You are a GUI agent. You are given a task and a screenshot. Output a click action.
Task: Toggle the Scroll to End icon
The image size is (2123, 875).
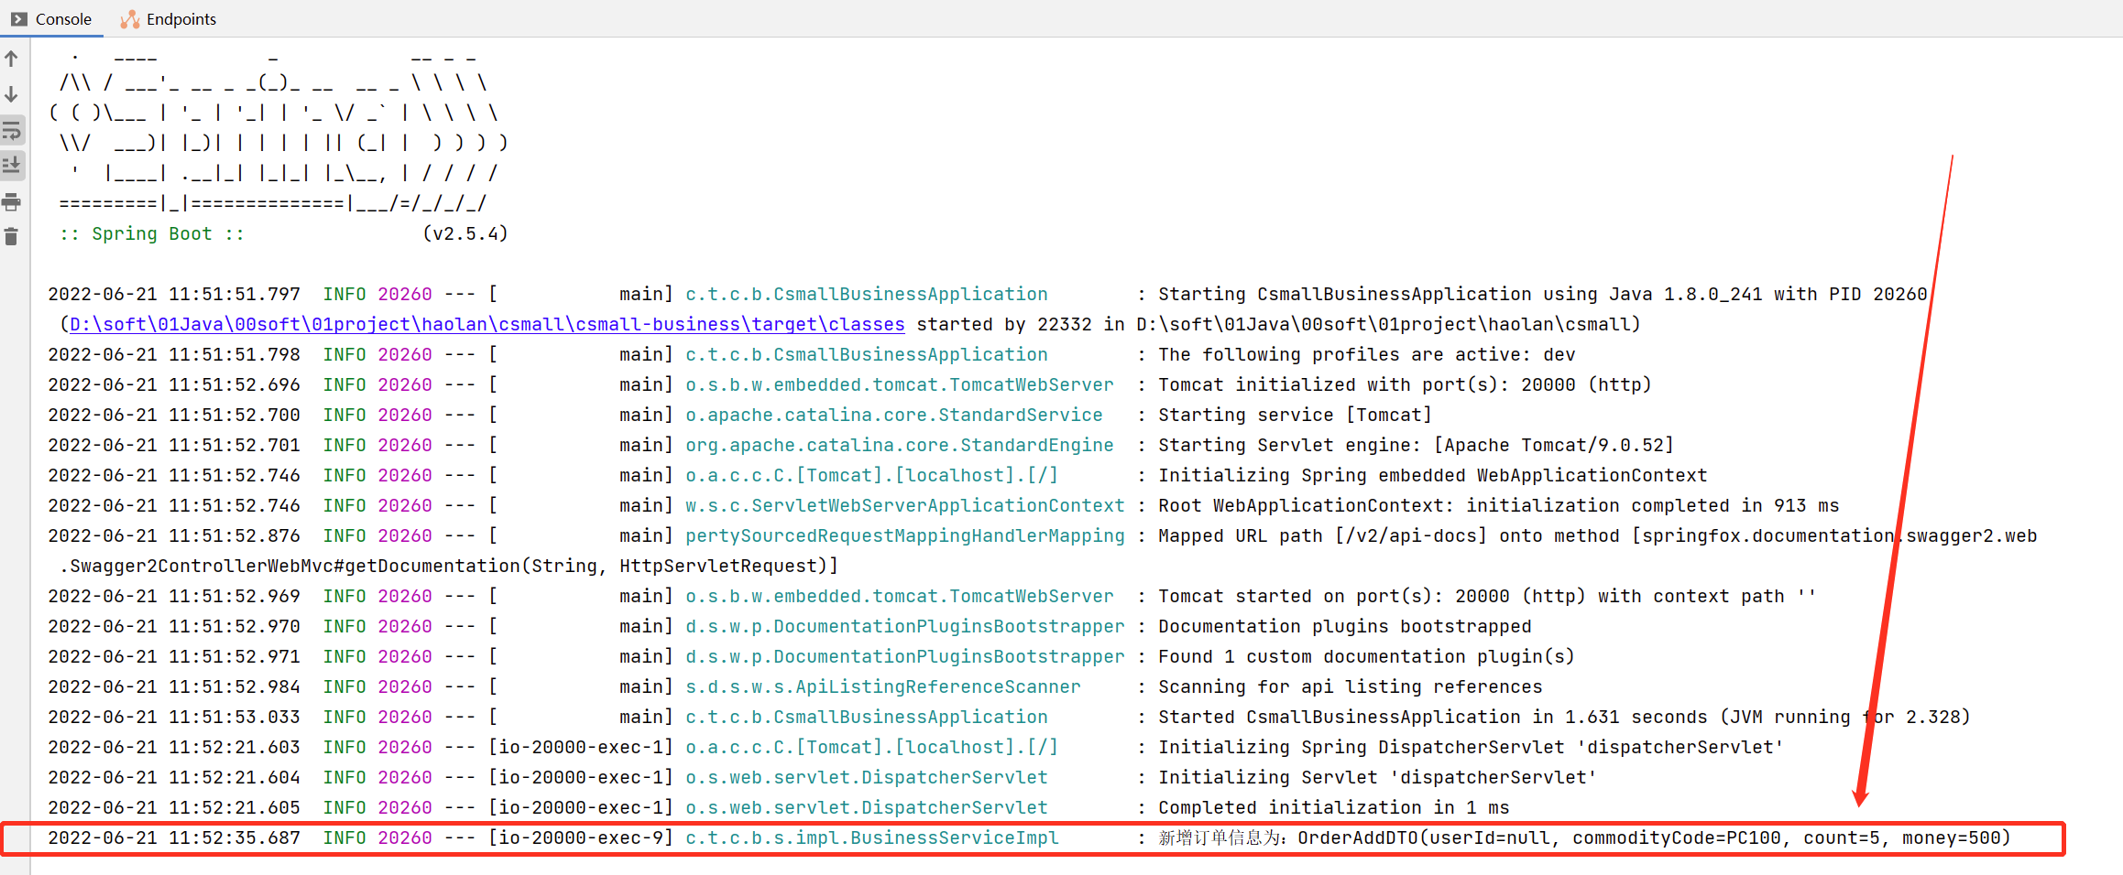click(x=12, y=165)
